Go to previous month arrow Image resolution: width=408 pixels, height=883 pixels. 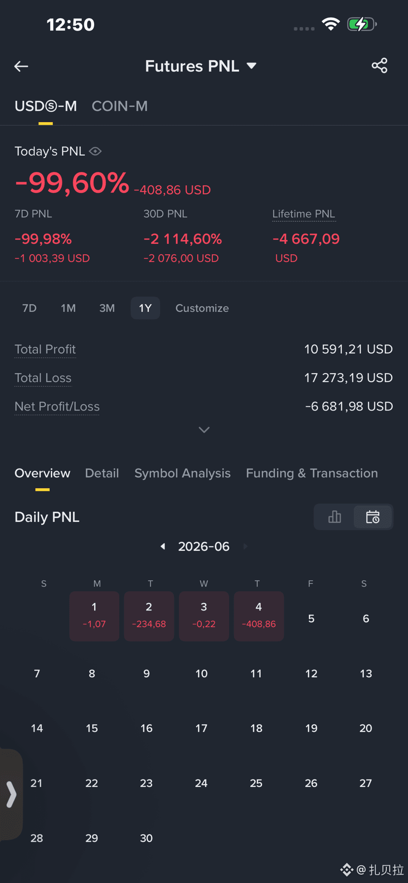point(163,546)
